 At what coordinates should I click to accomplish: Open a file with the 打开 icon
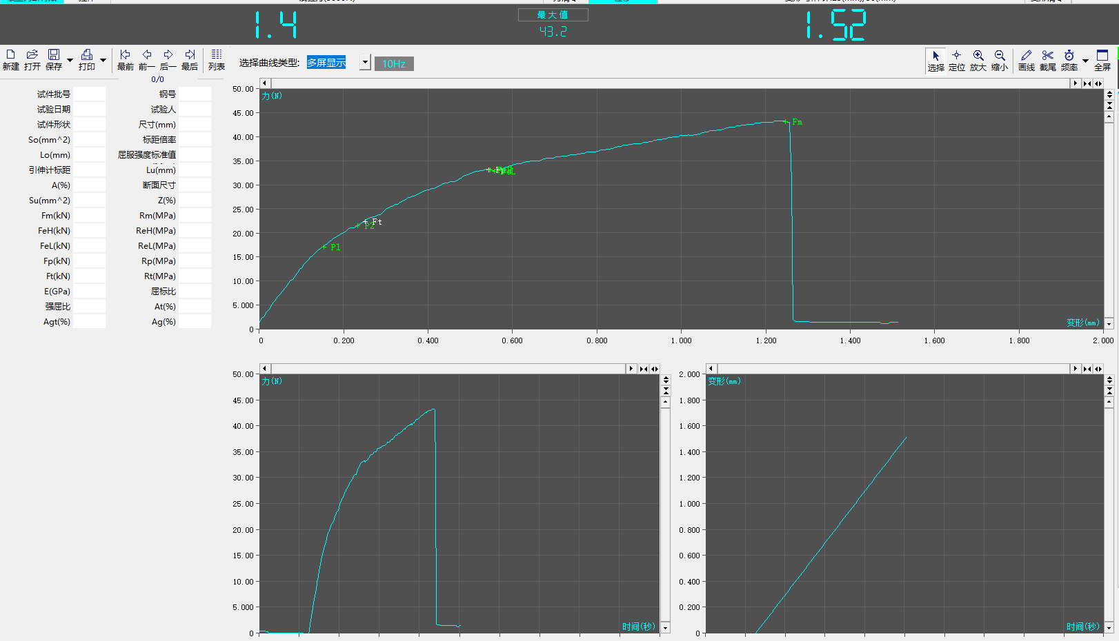(x=32, y=59)
